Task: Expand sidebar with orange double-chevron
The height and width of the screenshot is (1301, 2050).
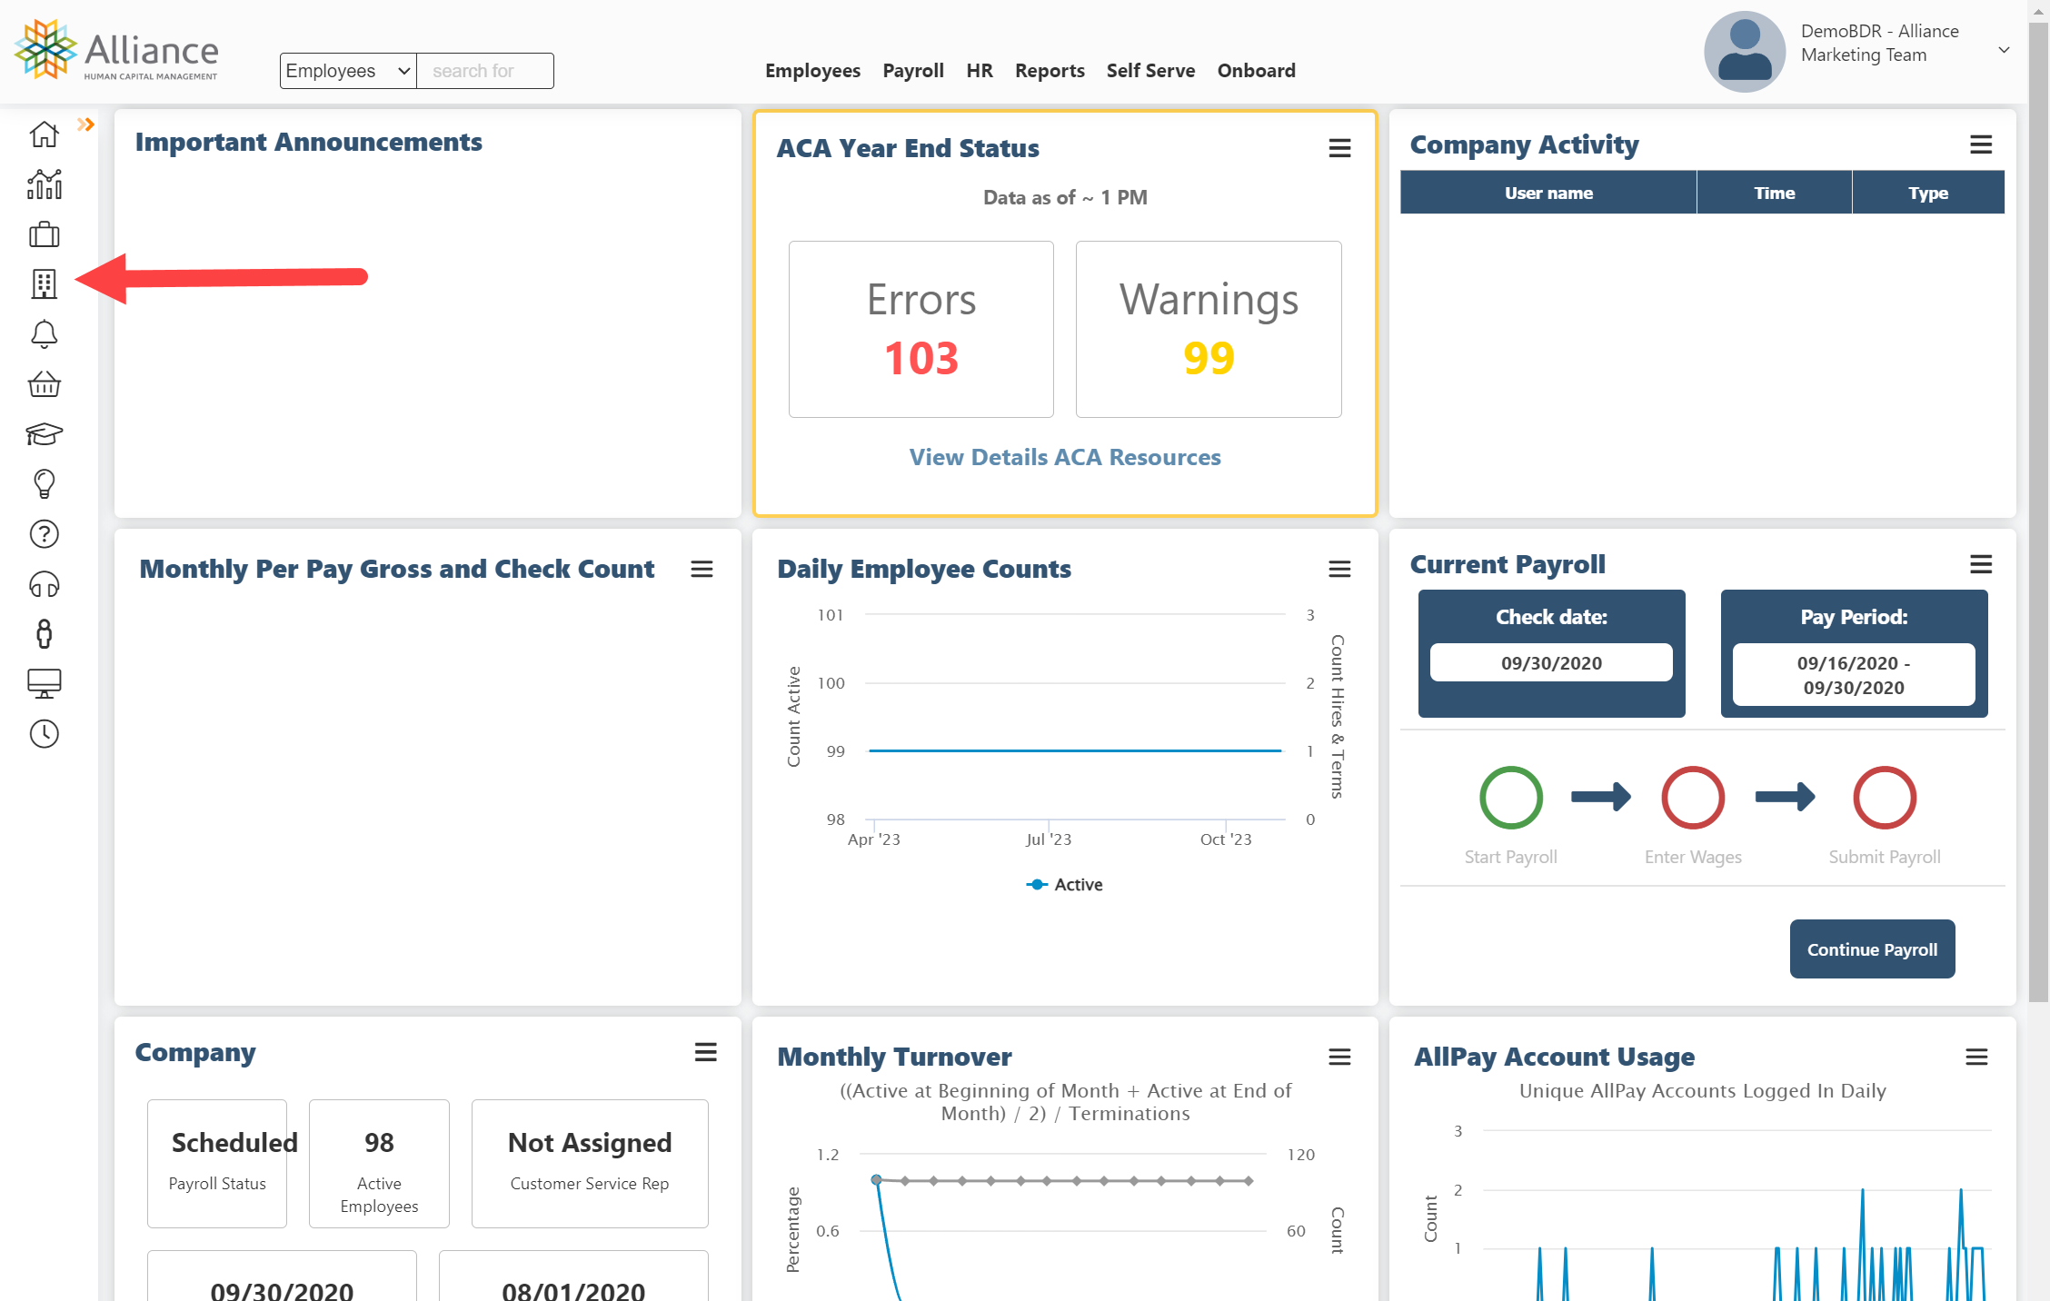Action: click(85, 124)
